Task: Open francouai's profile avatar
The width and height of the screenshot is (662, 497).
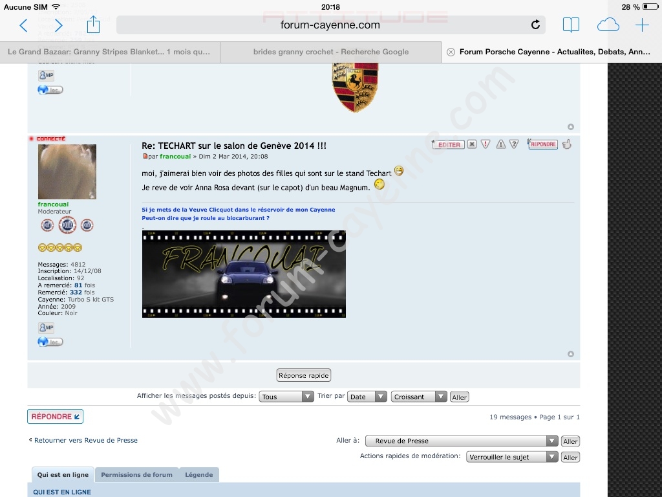Action: (x=67, y=171)
